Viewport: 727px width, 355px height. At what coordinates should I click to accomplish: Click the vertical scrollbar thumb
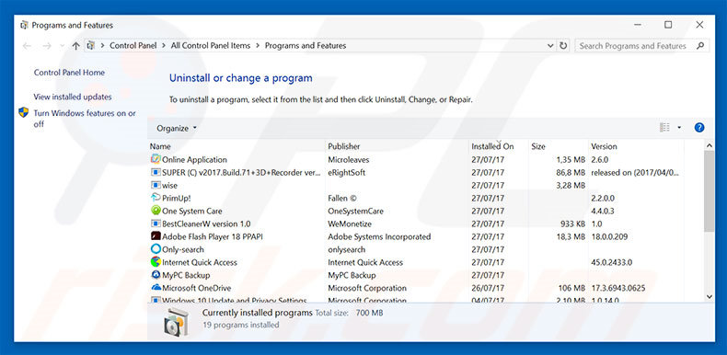709,191
